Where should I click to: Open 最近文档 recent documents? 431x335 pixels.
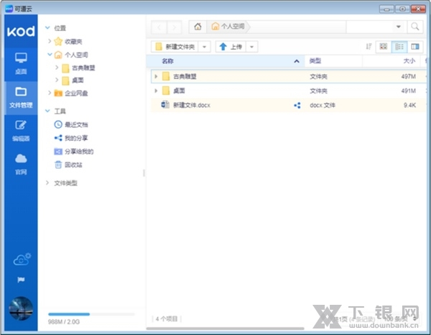71,124
